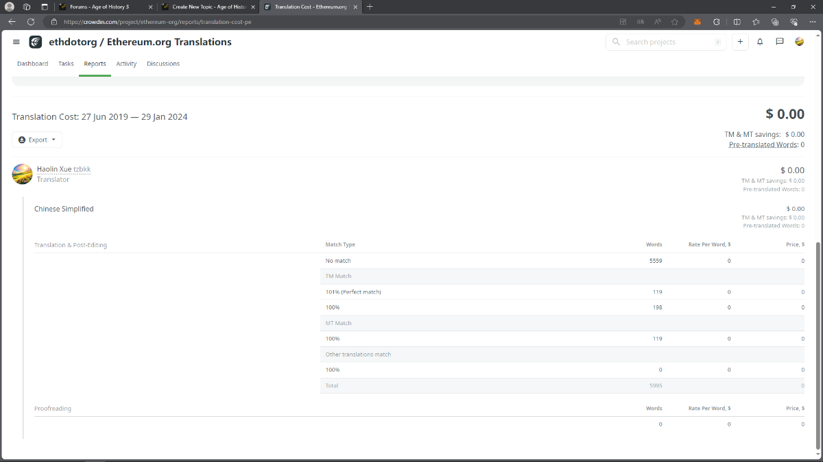Click the create new project plus button
This screenshot has width=823, height=462.
click(740, 42)
